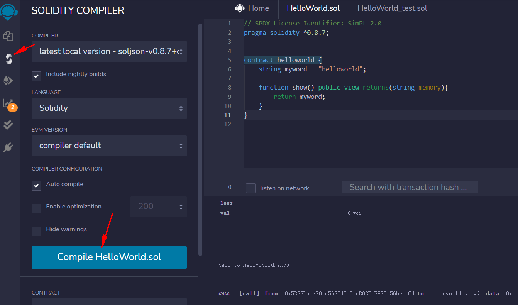
Task: Open the File Explorer panel
Action: pos(8,36)
